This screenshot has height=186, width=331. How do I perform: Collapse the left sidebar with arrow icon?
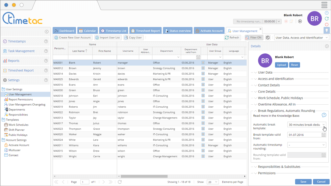coord(47,32)
